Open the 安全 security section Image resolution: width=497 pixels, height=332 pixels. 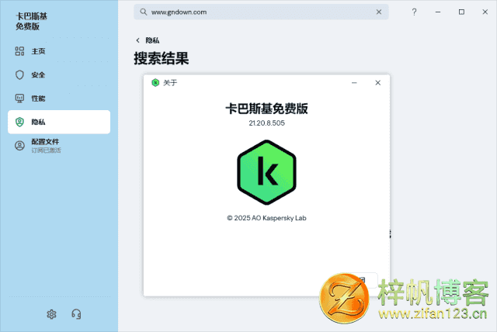click(x=59, y=75)
